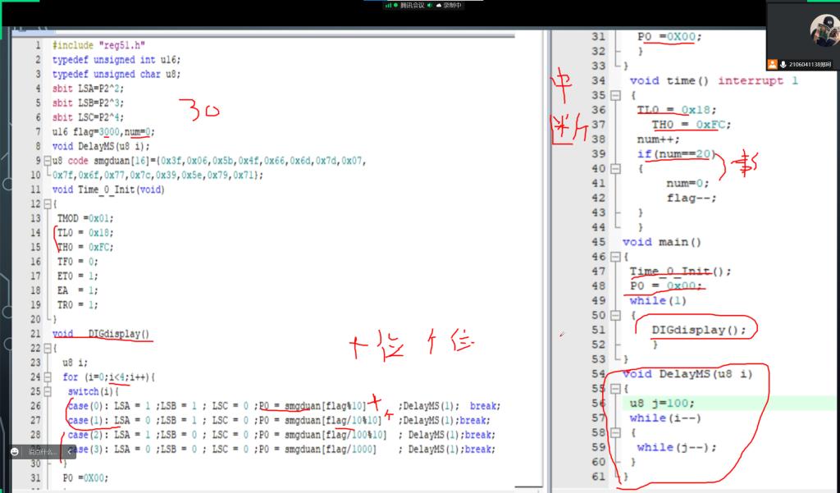Collapse the switch block fold at line 25
This screenshot has height=493, width=840.
47,391
